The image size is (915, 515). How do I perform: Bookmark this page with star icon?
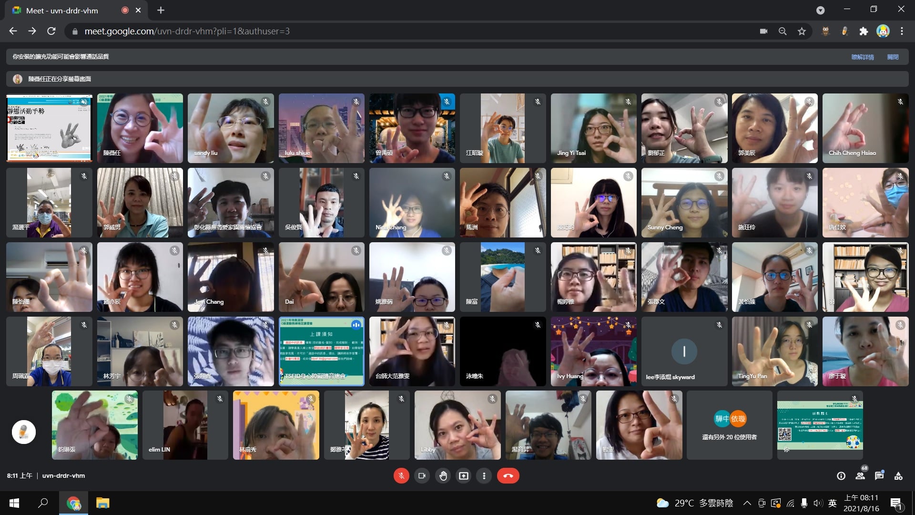click(x=802, y=31)
